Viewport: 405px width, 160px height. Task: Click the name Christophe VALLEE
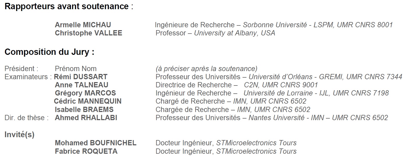pyautogui.click(x=88, y=33)
